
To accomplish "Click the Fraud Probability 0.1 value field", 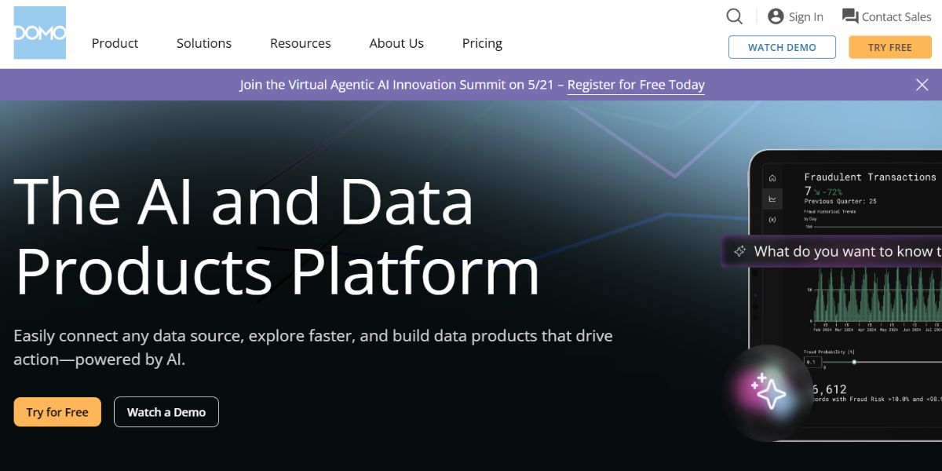I will click(x=812, y=362).
